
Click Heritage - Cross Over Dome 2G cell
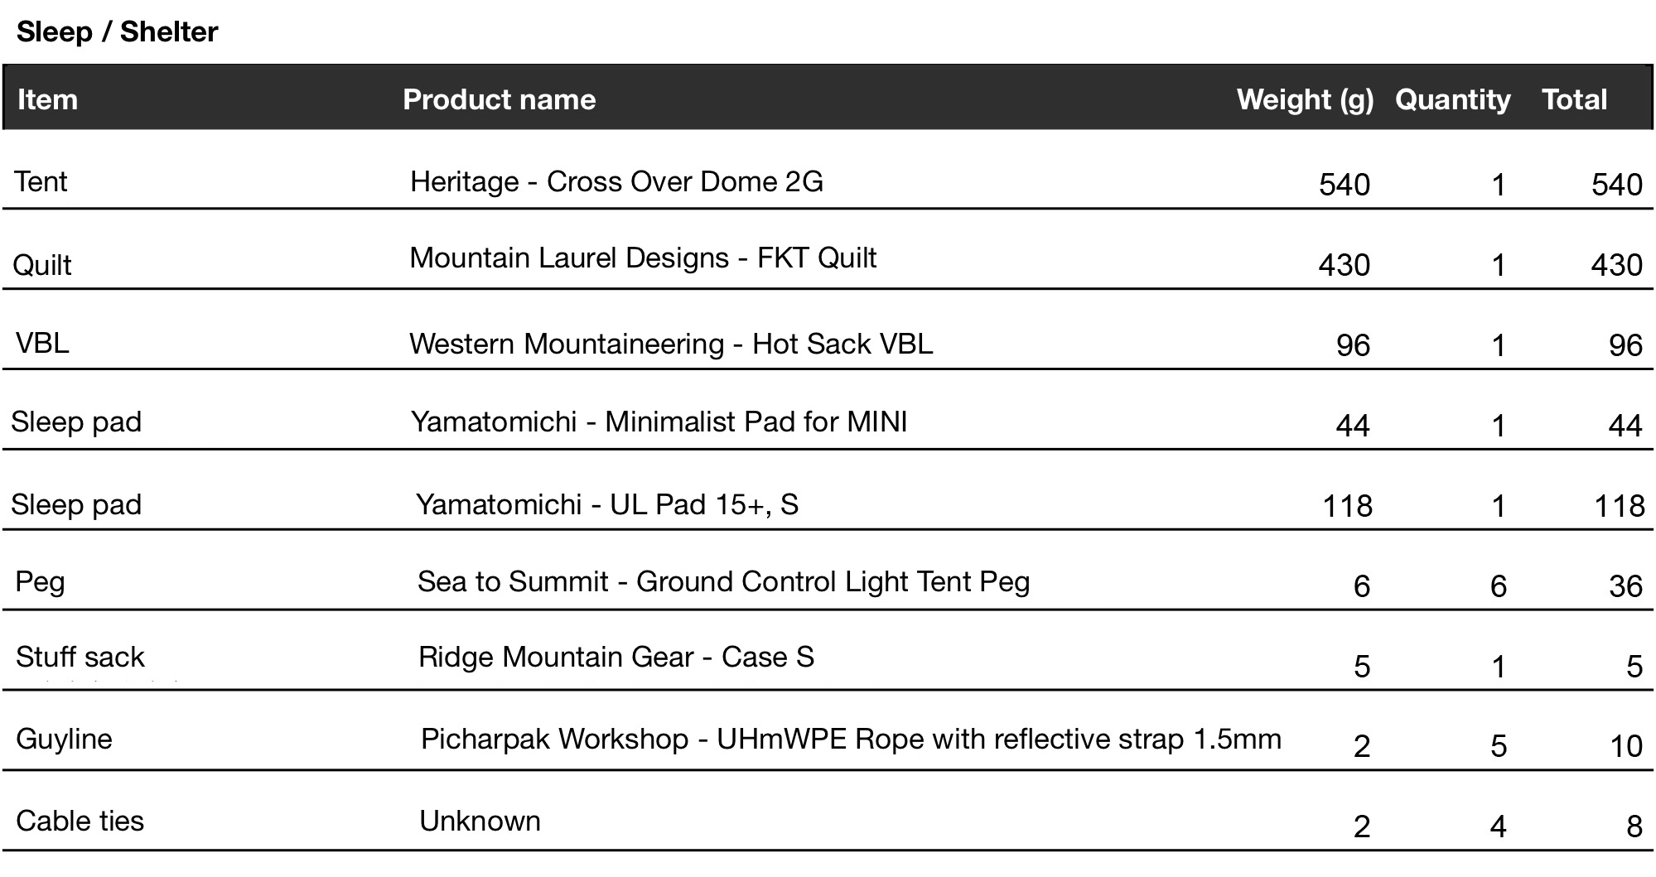(x=616, y=181)
